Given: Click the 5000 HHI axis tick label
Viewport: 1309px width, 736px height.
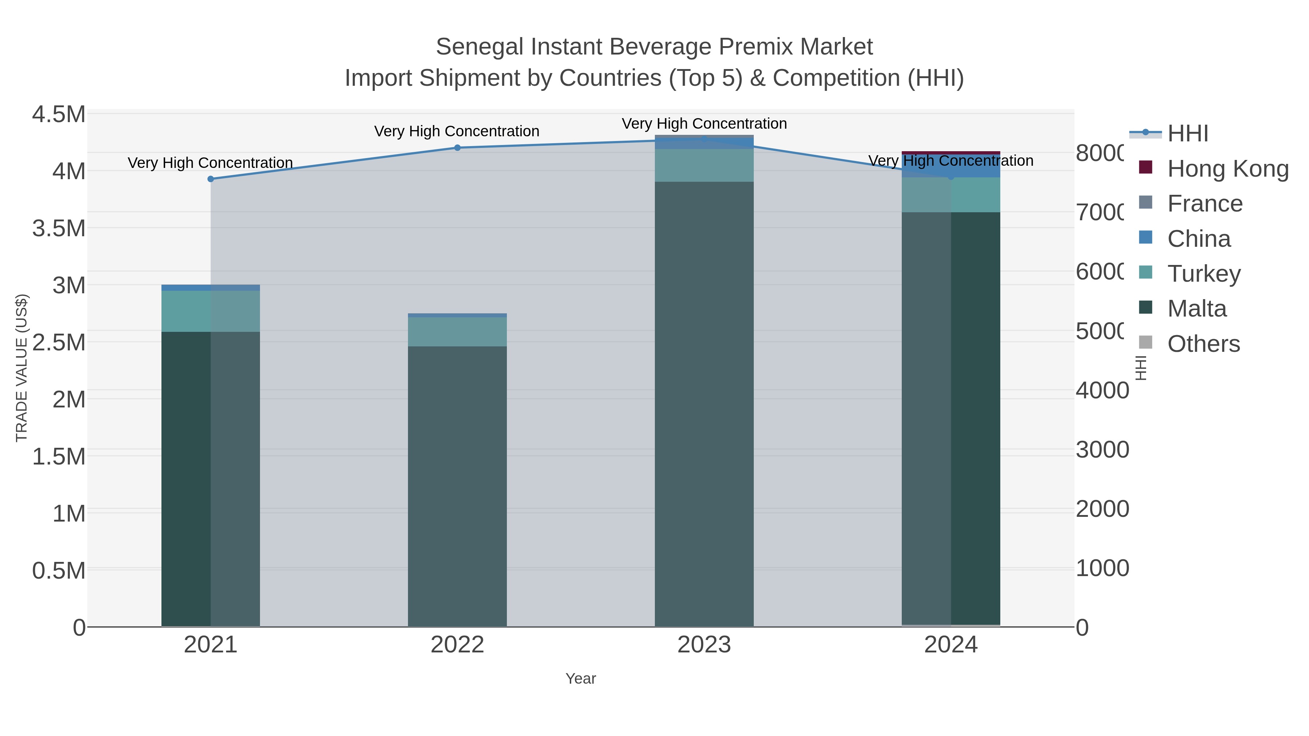Looking at the screenshot, I should pyautogui.click(x=1100, y=331).
